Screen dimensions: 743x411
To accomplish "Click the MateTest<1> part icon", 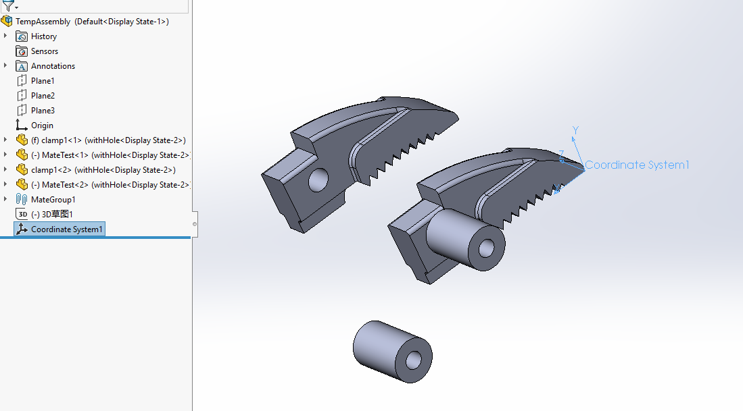I will click(22, 155).
